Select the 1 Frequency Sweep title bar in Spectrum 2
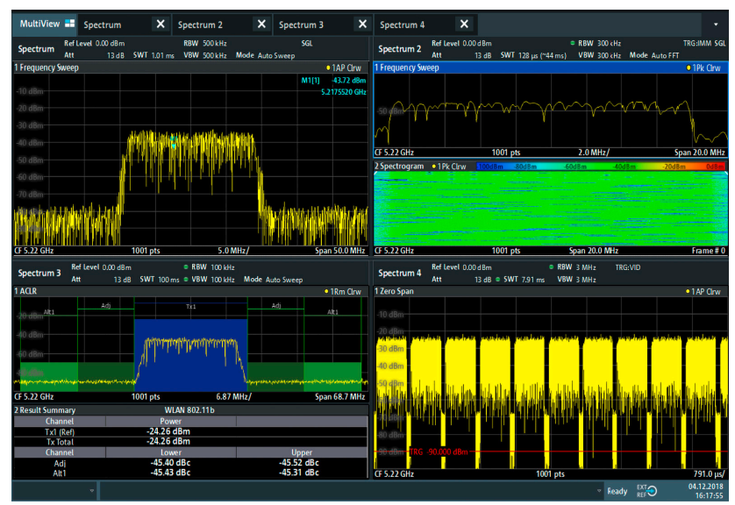Viewport: 735px width, 505px height. point(551,68)
